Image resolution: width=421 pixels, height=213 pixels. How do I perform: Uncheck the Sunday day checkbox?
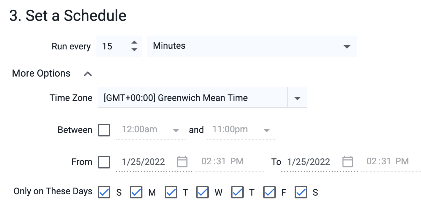(104, 192)
